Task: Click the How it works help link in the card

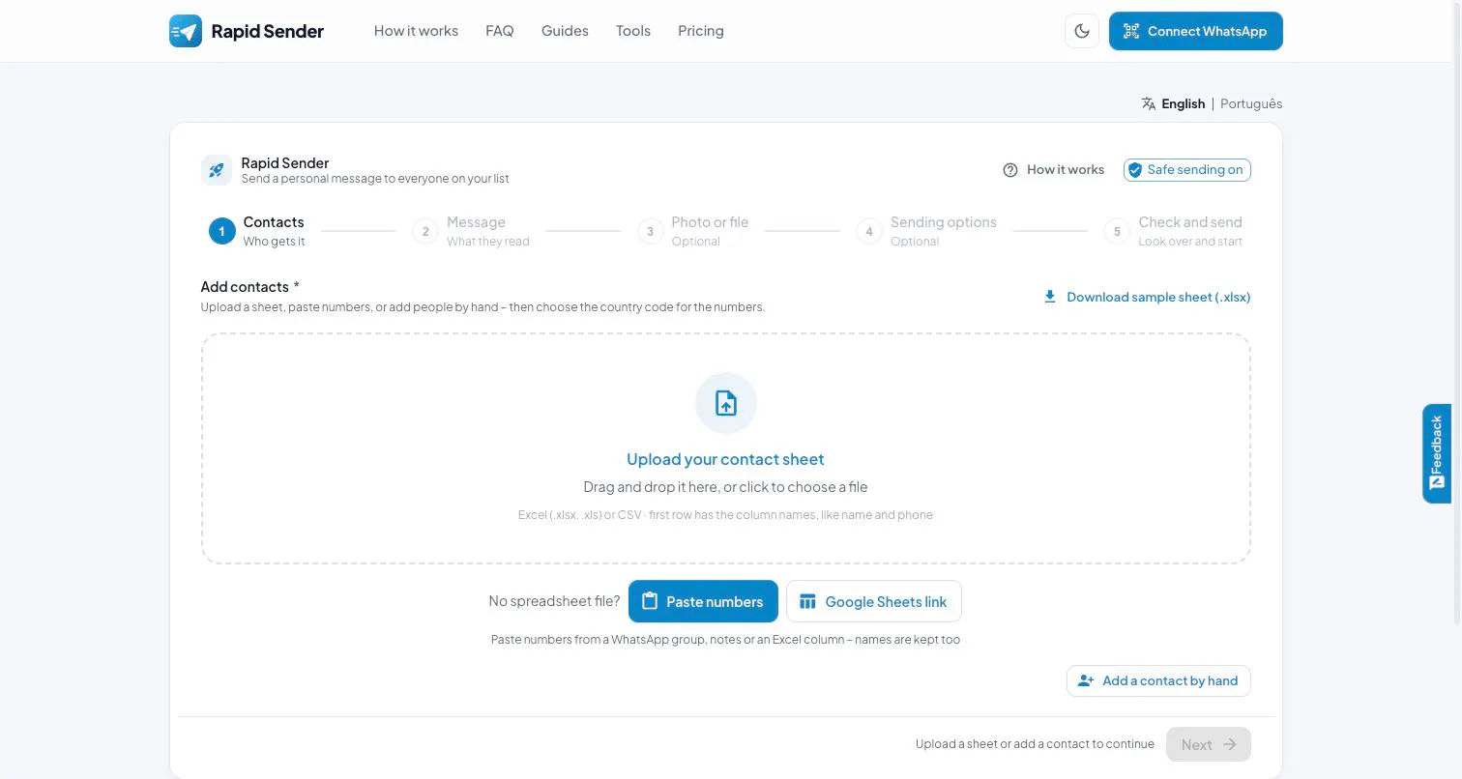Action: pyautogui.click(x=1053, y=170)
